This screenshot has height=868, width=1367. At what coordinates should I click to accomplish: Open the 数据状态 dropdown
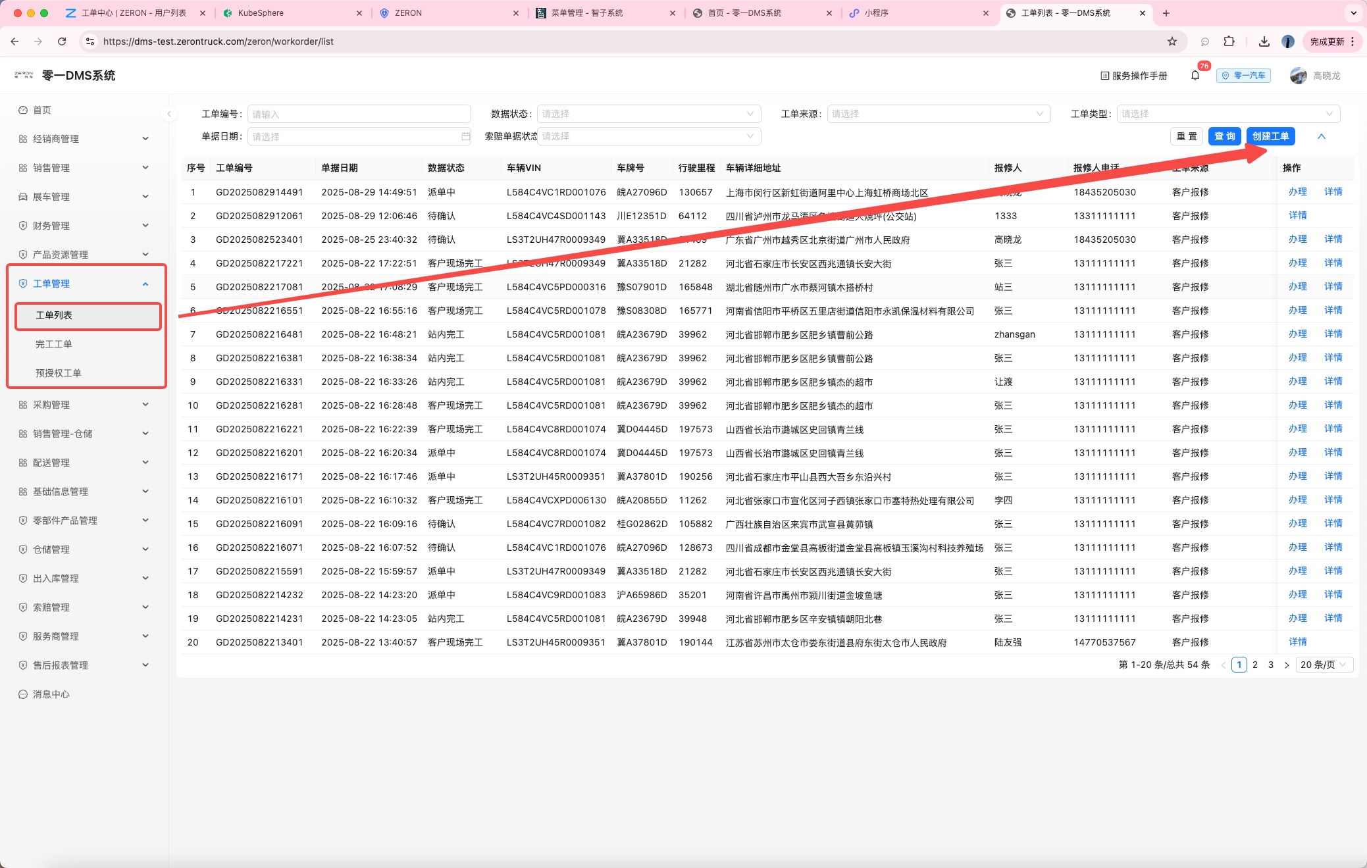[649, 114]
